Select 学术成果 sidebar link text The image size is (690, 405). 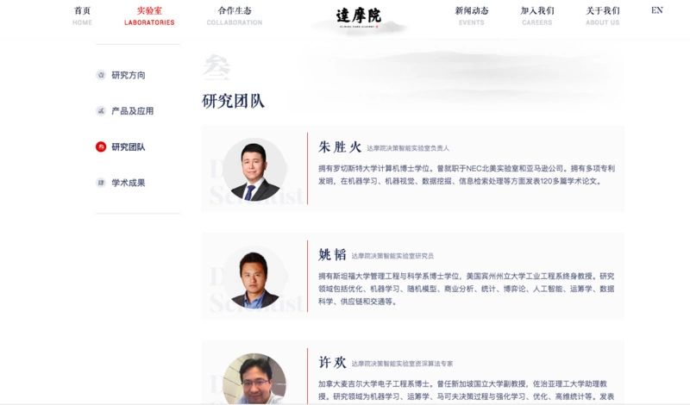point(129,183)
